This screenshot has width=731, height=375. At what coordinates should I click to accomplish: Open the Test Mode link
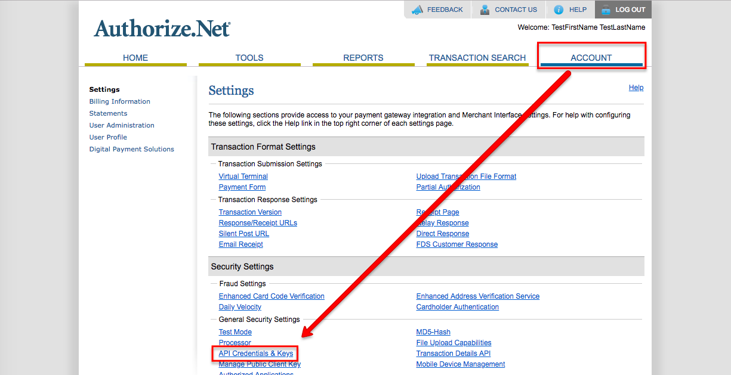[x=235, y=332]
